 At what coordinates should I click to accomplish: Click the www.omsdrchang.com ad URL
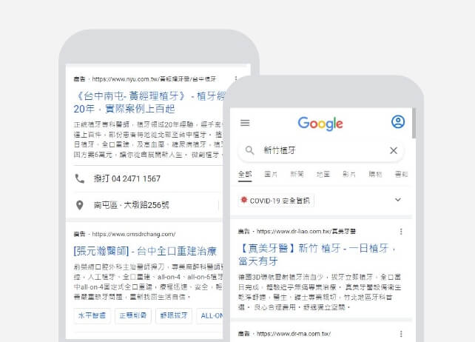coord(134,234)
